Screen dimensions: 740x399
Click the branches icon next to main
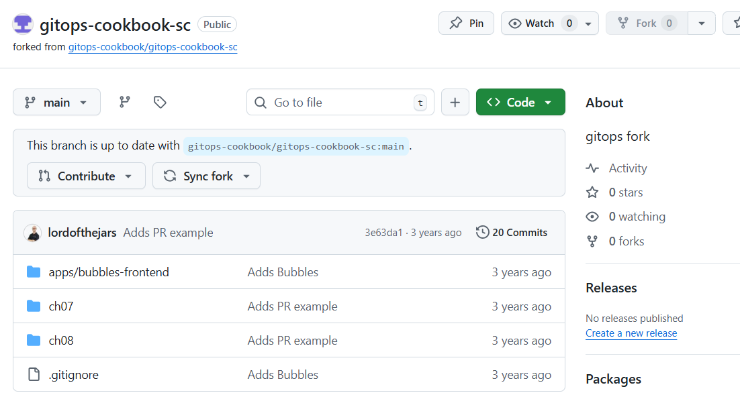(x=125, y=102)
